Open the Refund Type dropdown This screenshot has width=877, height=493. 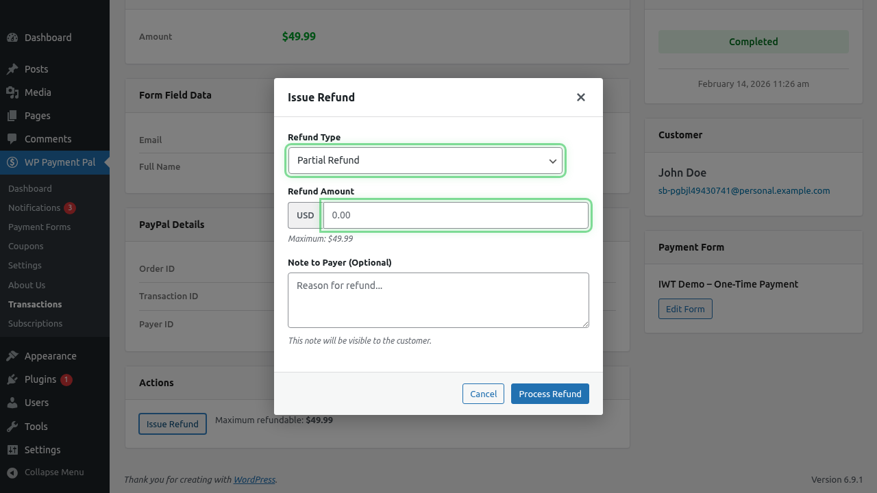pos(425,160)
